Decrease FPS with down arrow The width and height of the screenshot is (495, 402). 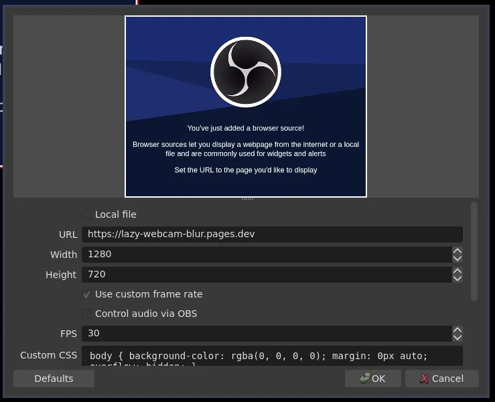tap(457, 337)
